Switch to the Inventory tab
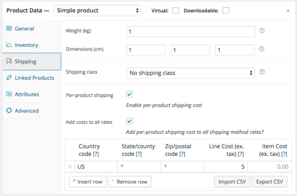Image resolution: width=297 pixels, height=196 pixels. point(26,45)
